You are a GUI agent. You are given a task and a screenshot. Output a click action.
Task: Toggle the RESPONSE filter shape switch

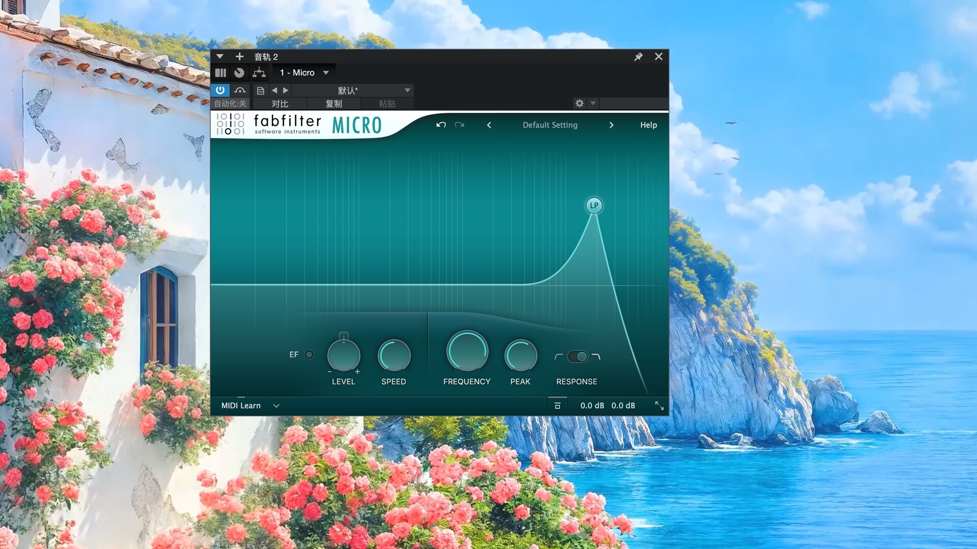[578, 356]
